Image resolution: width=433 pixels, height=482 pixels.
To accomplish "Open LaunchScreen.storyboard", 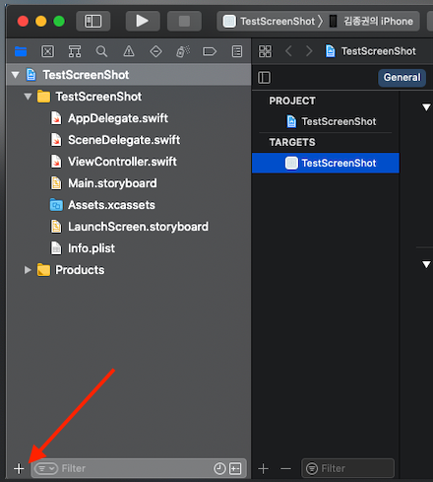I will (130, 227).
